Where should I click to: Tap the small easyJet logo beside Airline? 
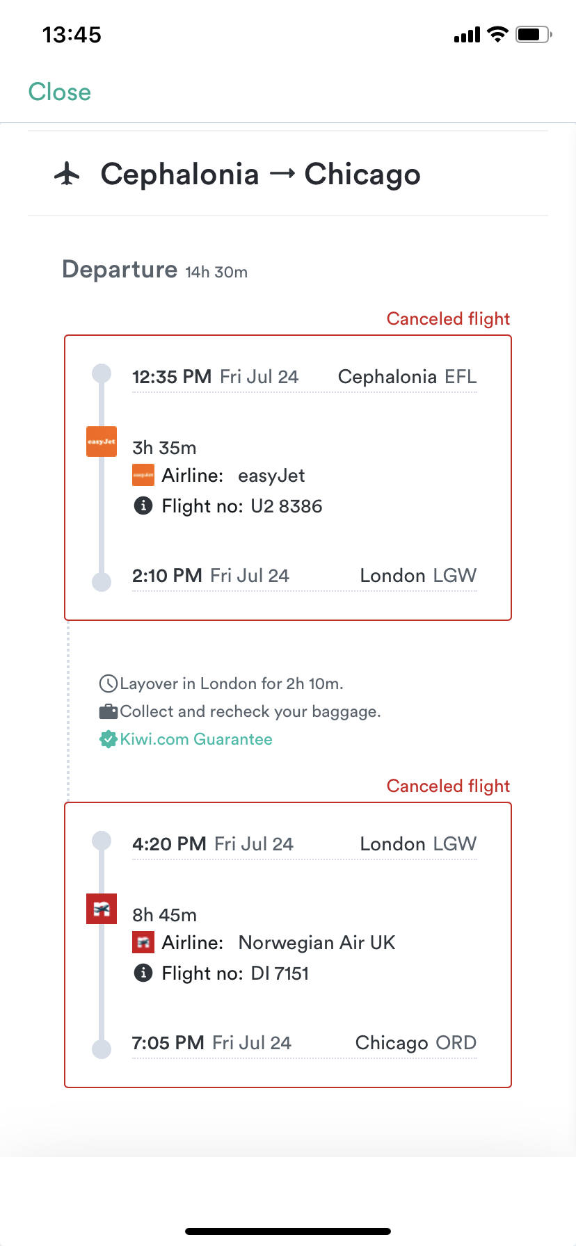click(x=143, y=476)
